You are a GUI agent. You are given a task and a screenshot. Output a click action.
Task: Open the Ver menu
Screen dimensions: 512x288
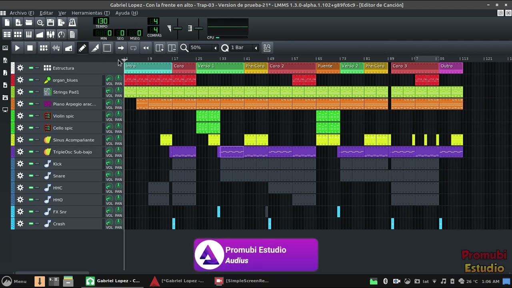62,13
